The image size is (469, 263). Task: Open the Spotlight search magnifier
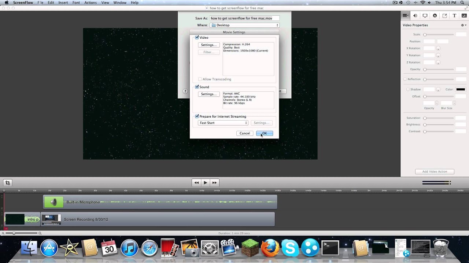pos(462,3)
